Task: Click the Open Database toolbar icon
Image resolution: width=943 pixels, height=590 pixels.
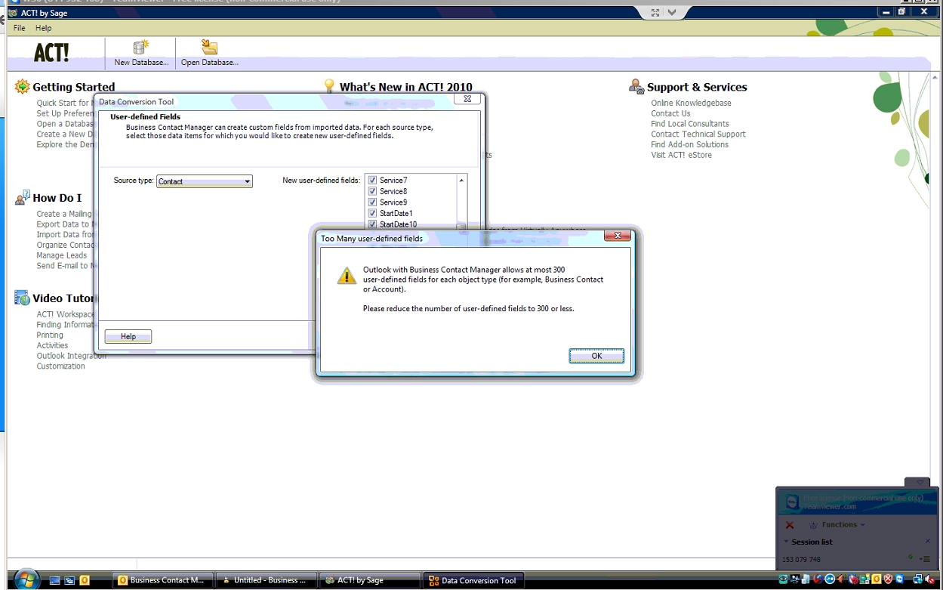Action: click(x=209, y=48)
